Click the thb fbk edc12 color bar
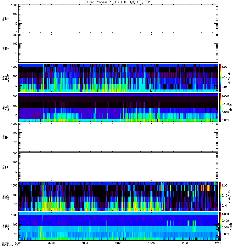 (220, 78)
